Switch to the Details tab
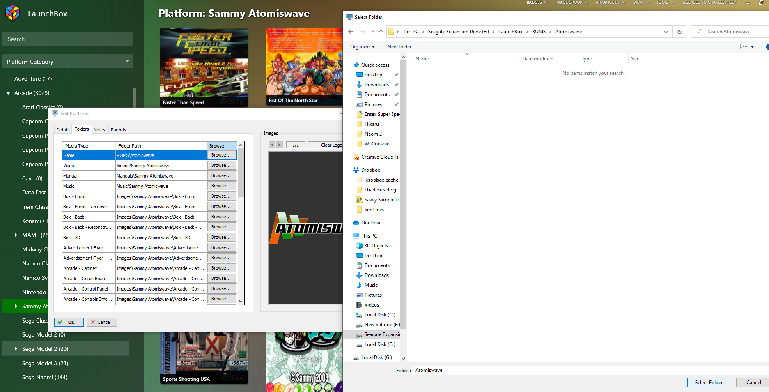769x392 pixels. (x=63, y=130)
